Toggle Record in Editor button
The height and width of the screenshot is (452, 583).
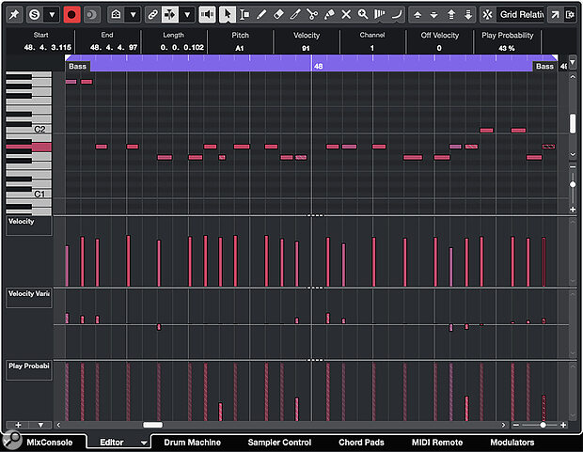click(71, 15)
